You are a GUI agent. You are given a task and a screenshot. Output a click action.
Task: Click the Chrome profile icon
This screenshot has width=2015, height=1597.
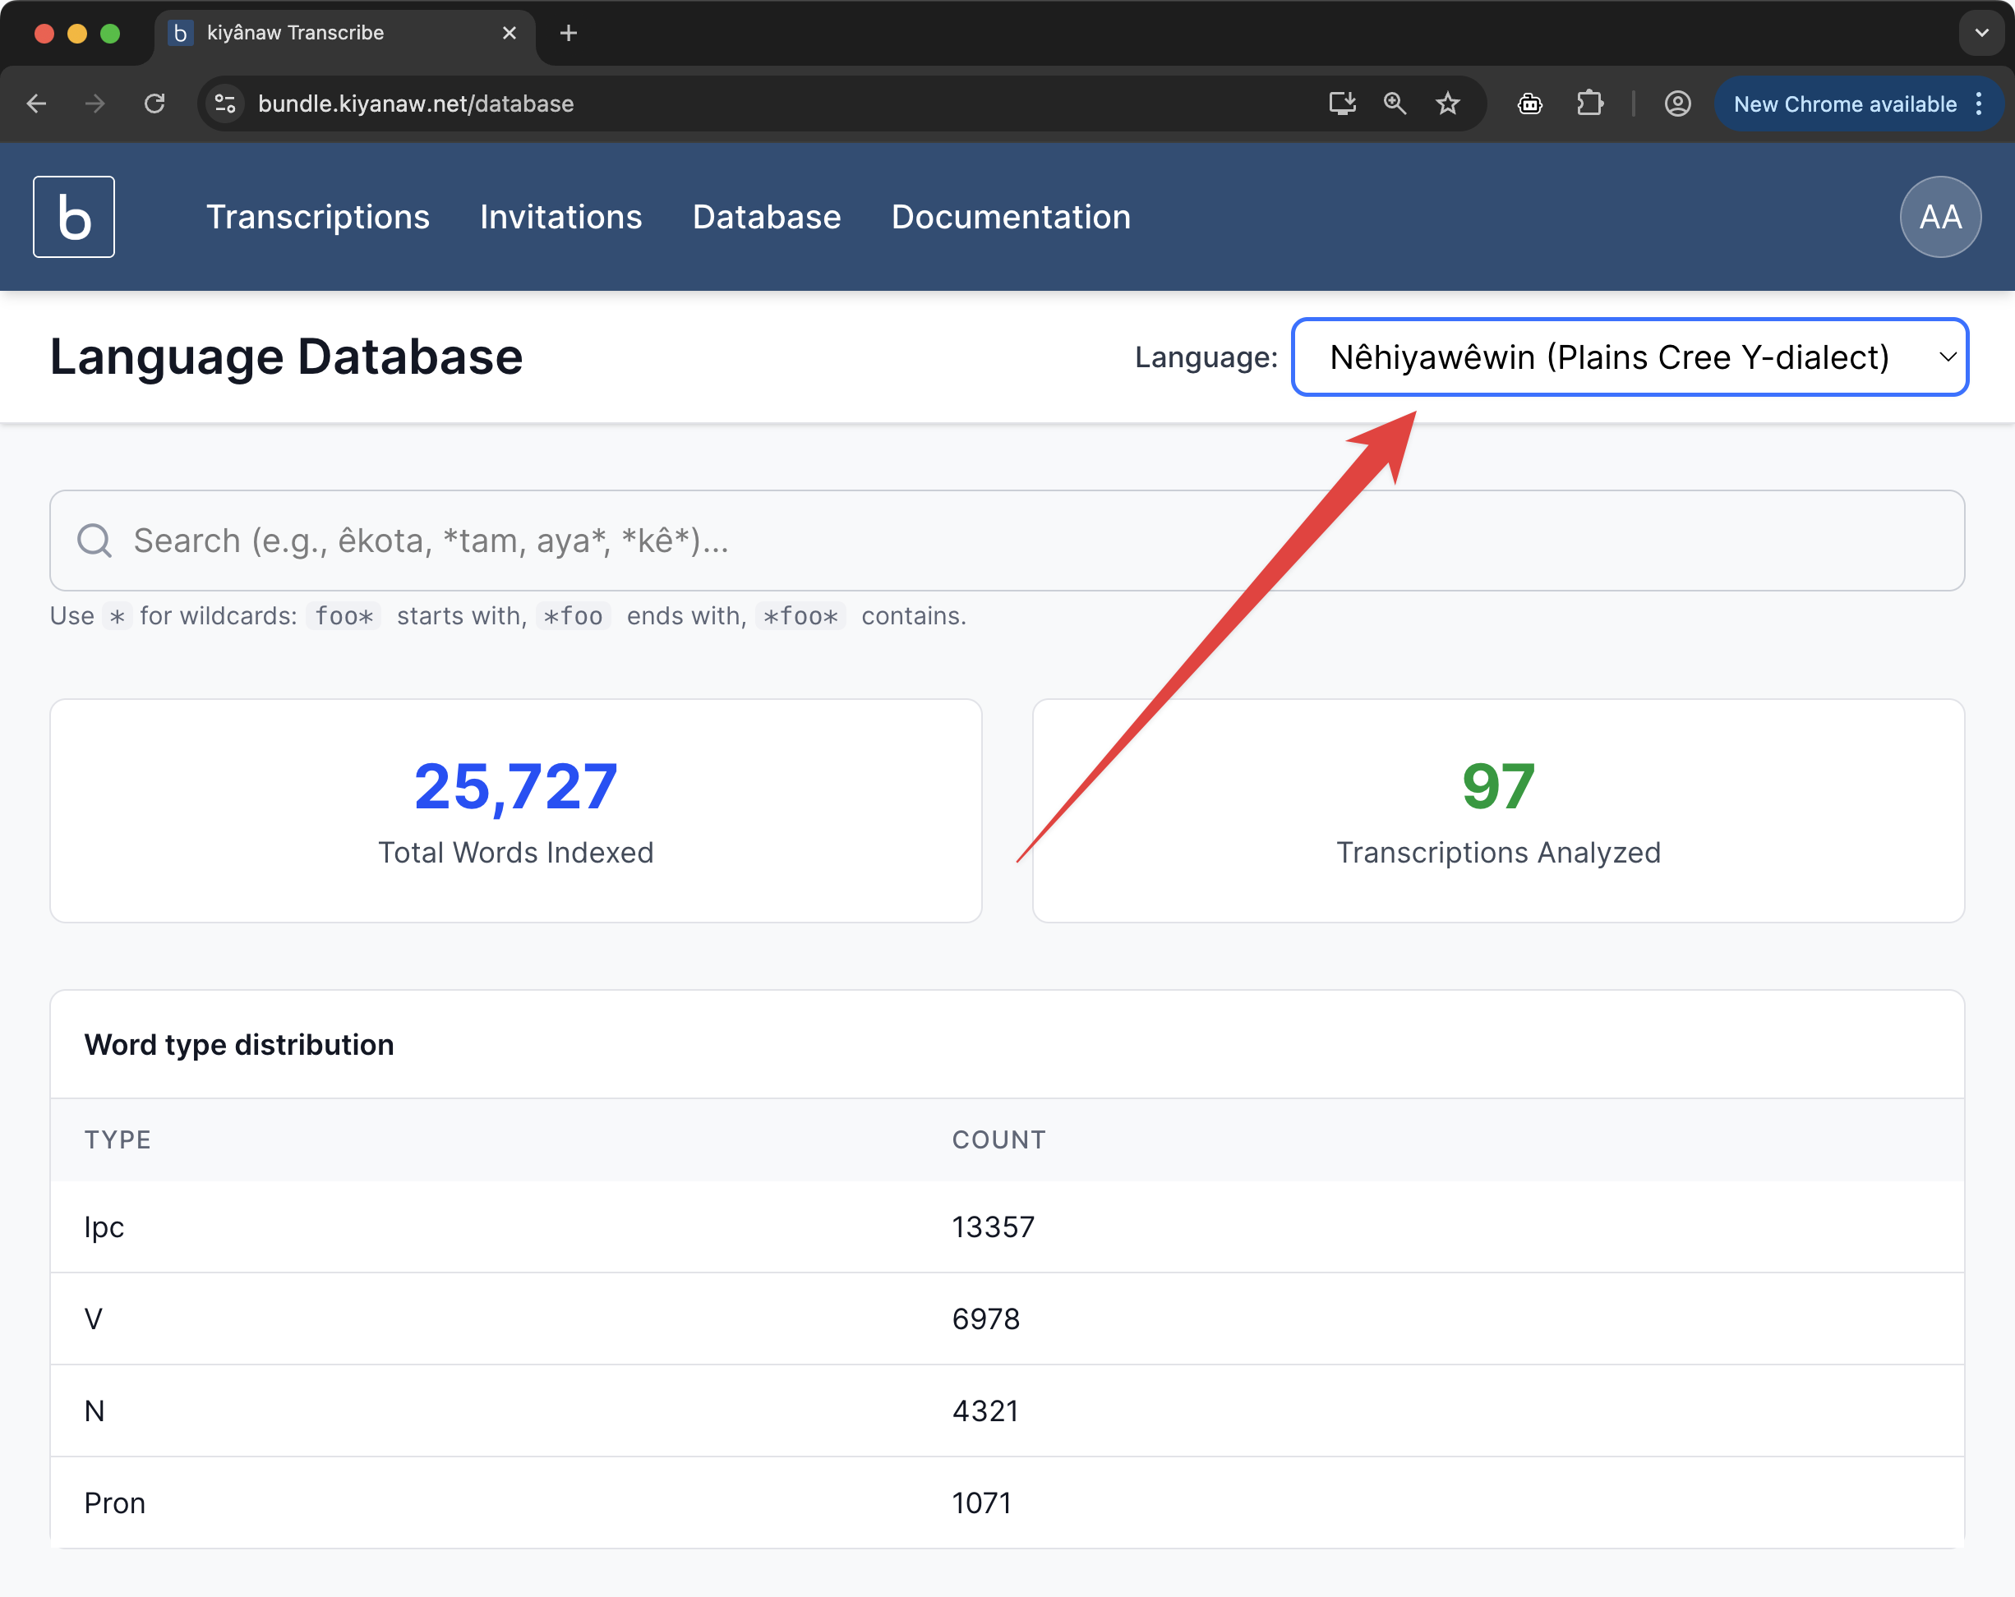[1677, 104]
